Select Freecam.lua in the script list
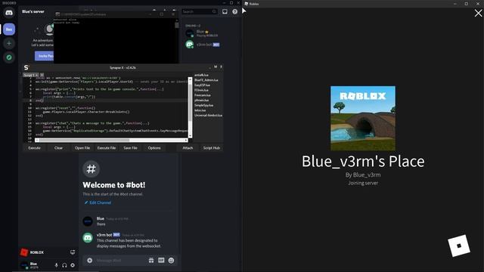This screenshot has height=272, width=484. click(x=203, y=95)
